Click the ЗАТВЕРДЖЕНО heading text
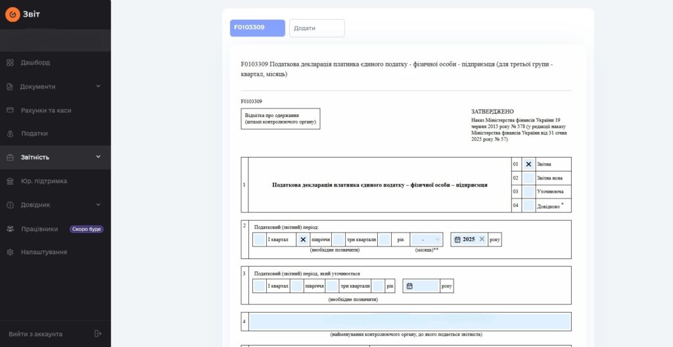 coord(492,112)
